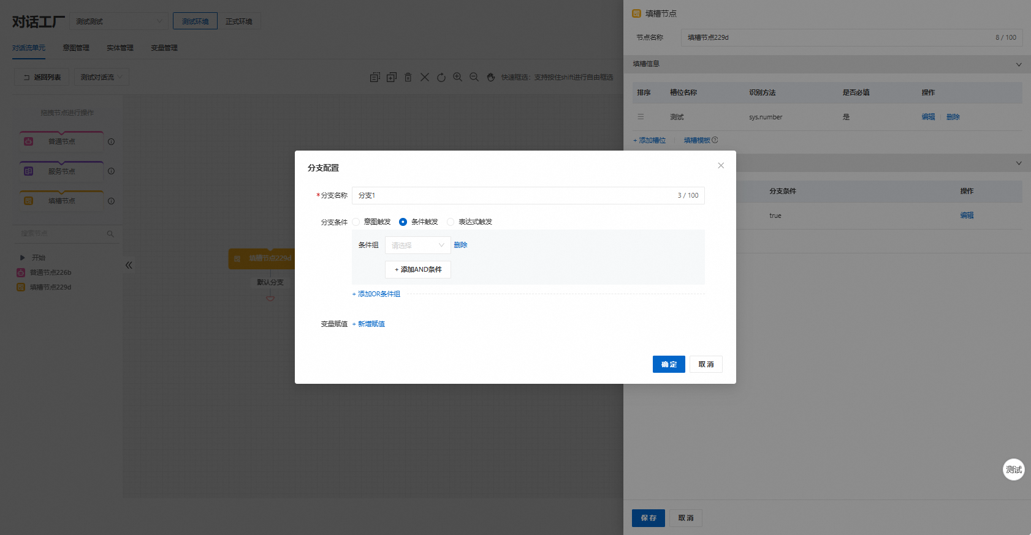The image size is (1031, 535).
Task: Collapse the second section chevron in side panel
Action: click(x=1019, y=163)
